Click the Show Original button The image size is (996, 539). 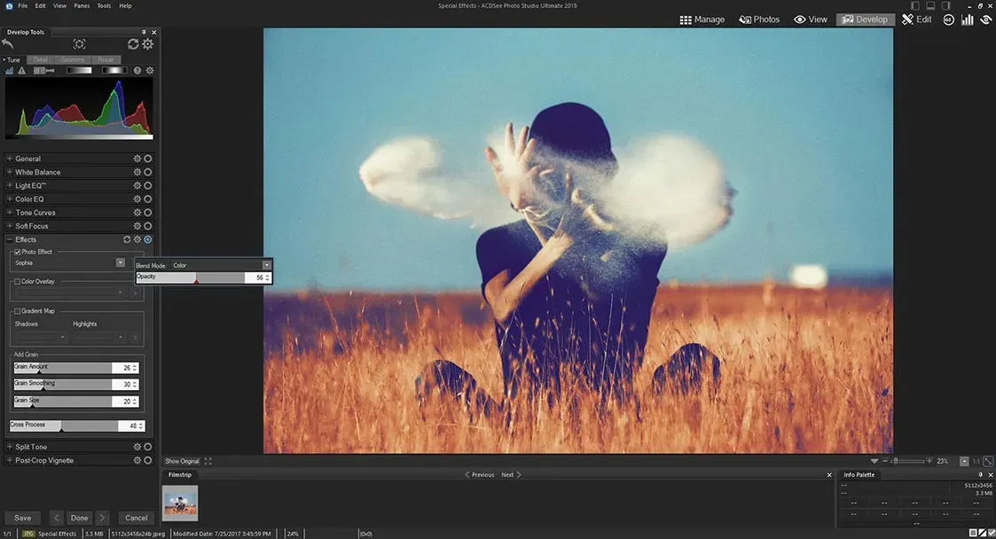tap(183, 461)
